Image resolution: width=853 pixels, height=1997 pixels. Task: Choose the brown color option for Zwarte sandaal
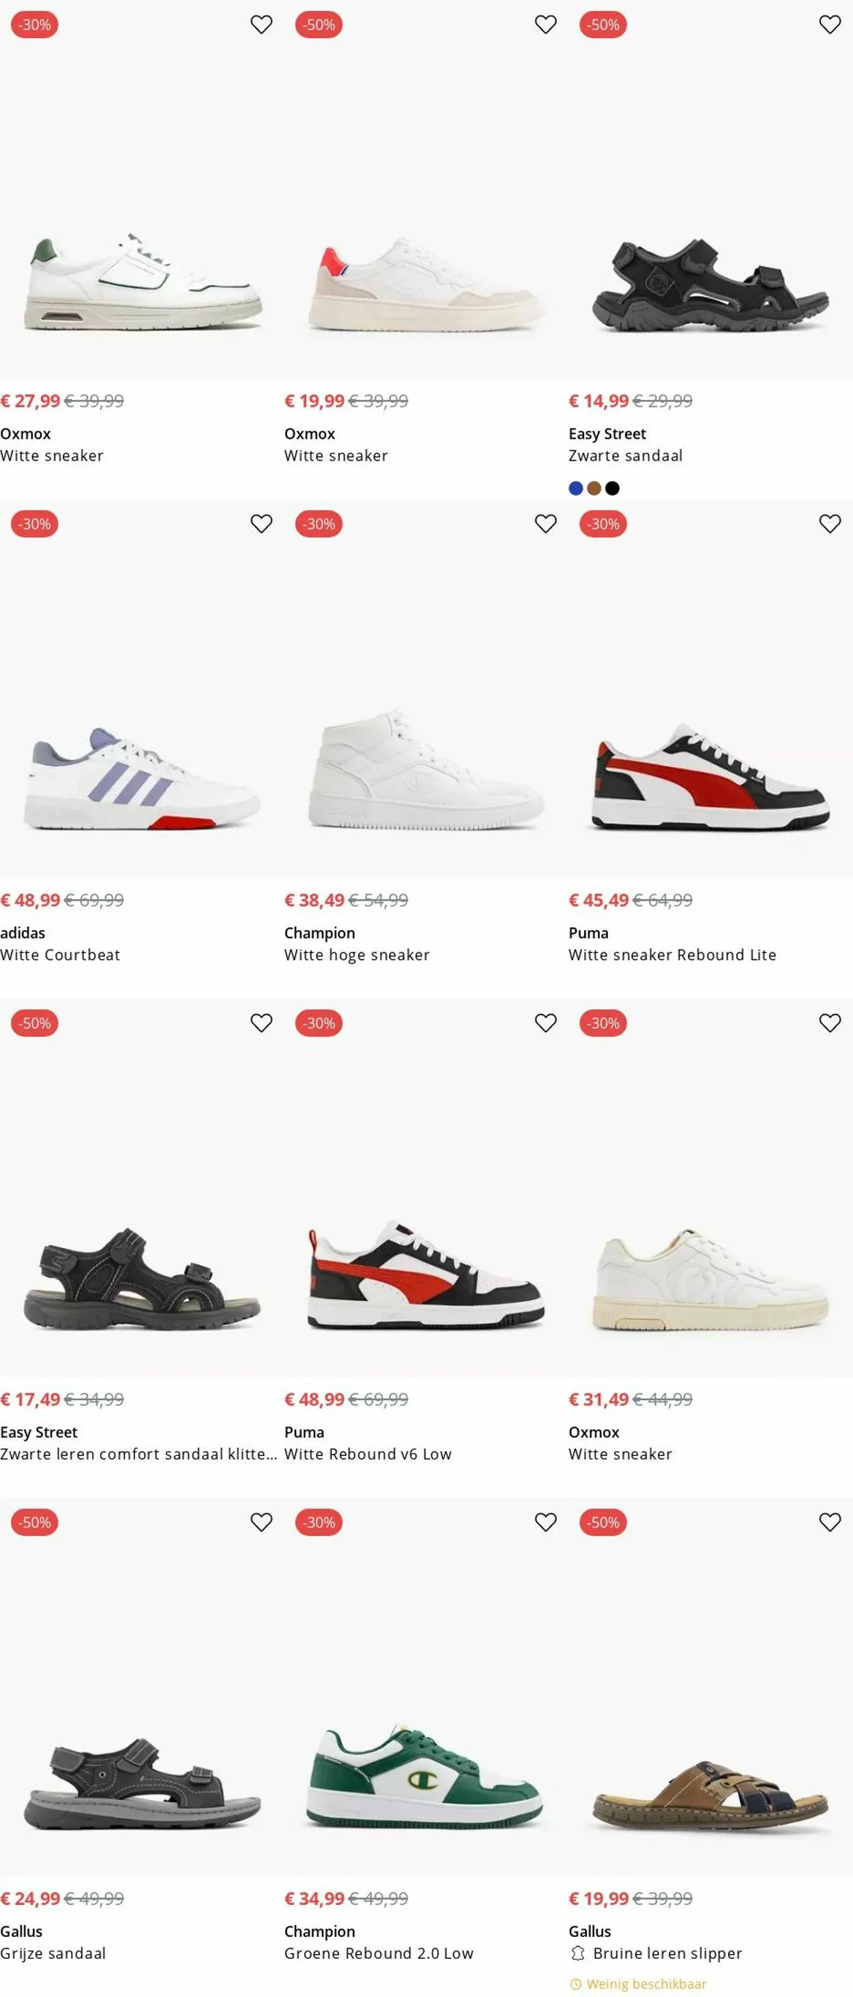click(594, 489)
